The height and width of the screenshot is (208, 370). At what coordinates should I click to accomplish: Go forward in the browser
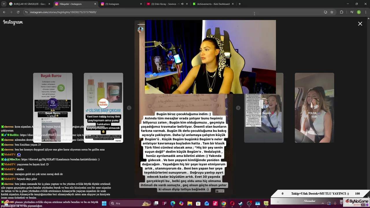(11, 12)
